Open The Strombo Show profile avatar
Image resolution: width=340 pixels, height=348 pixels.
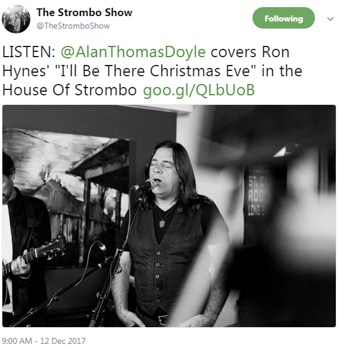[15, 19]
